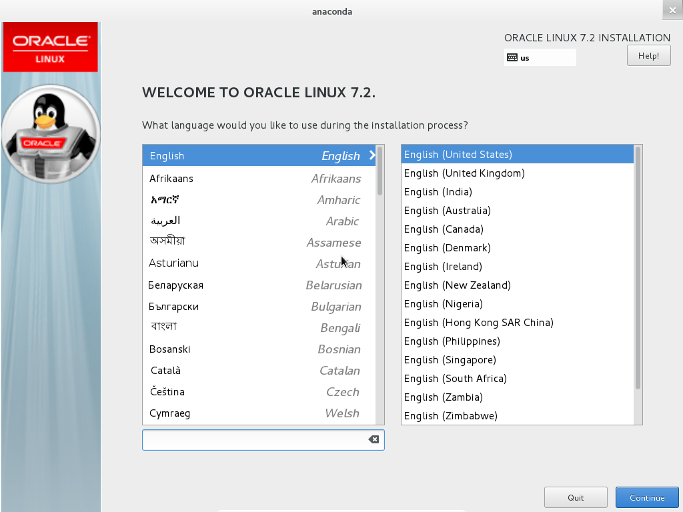Click the arrow chevron on the English row
The height and width of the screenshot is (512, 683).
point(372,155)
